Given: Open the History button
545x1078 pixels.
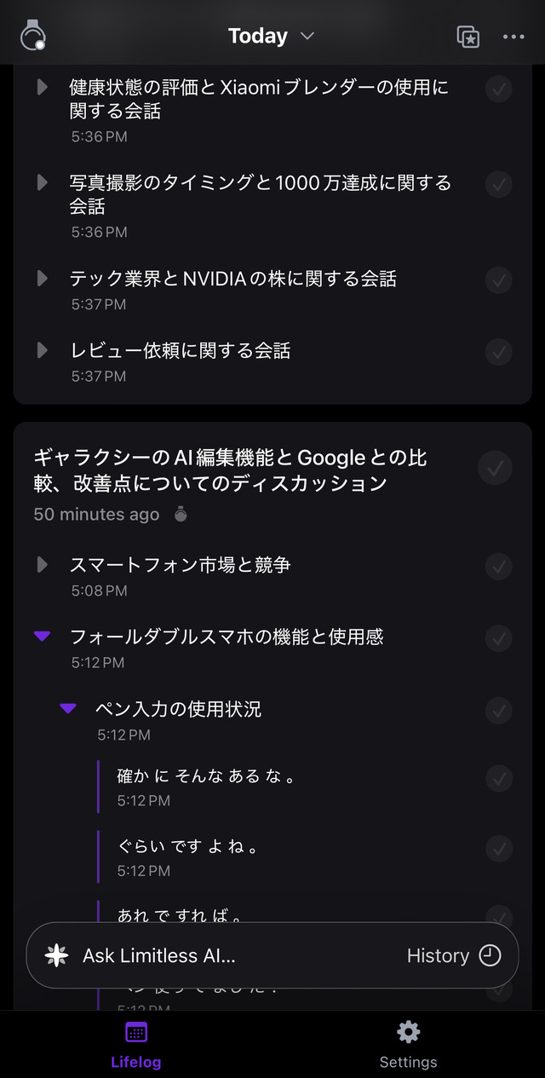Looking at the screenshot, I should click(453, 955).
